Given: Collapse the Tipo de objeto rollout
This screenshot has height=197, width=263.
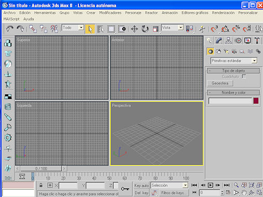Looking at the screenshot, I should (233, 71).
